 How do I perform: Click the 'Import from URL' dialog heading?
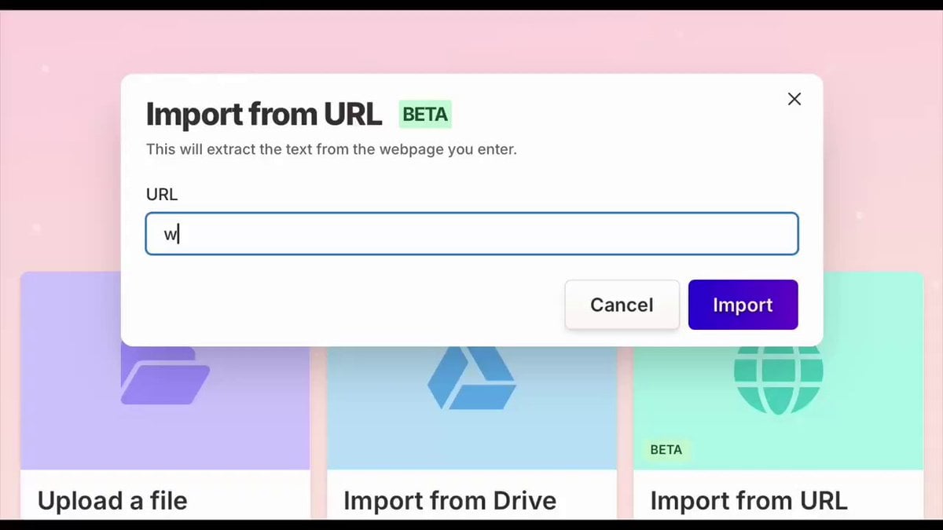pyautogui.click(x=264, y=115)
